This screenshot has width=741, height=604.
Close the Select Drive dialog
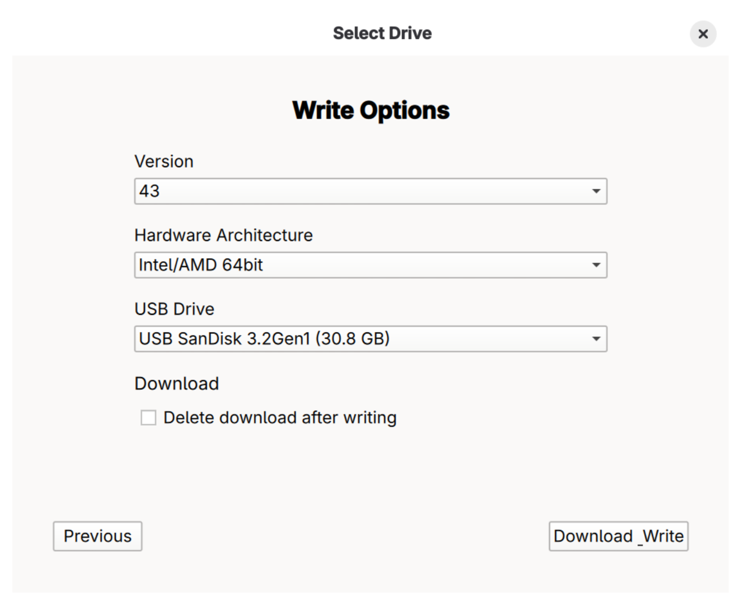click(703, 34)
